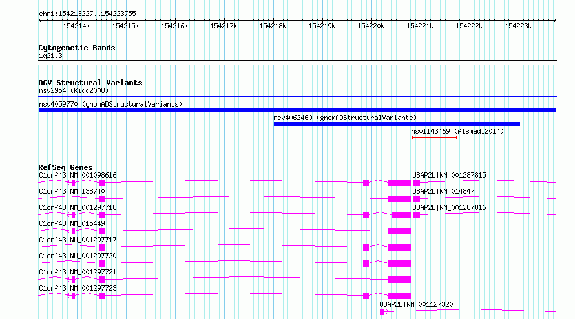The width and height of the screenshot is (575, 319).
Task: Click the nsv2954 (Kidd2008) variant label
Action: point(74,90)
